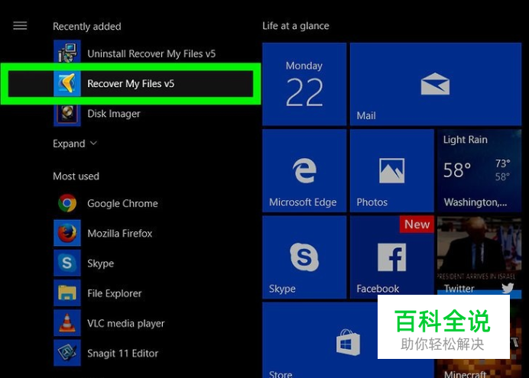Viewport: 529px width, 378px height.
Task: Open the Photos tile
Action: tap(391, 170)
